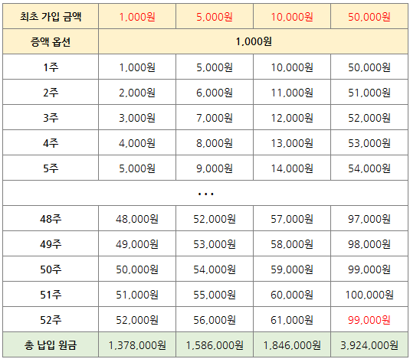Click 10,000원 in the 1주 row
This screenshot has height=359, width=410.
[x=292, y=67]
